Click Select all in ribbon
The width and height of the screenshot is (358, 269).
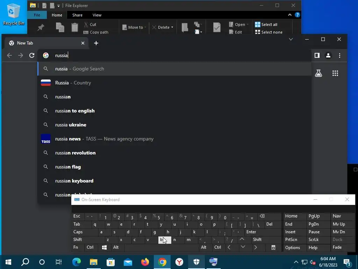pos(266,25)
